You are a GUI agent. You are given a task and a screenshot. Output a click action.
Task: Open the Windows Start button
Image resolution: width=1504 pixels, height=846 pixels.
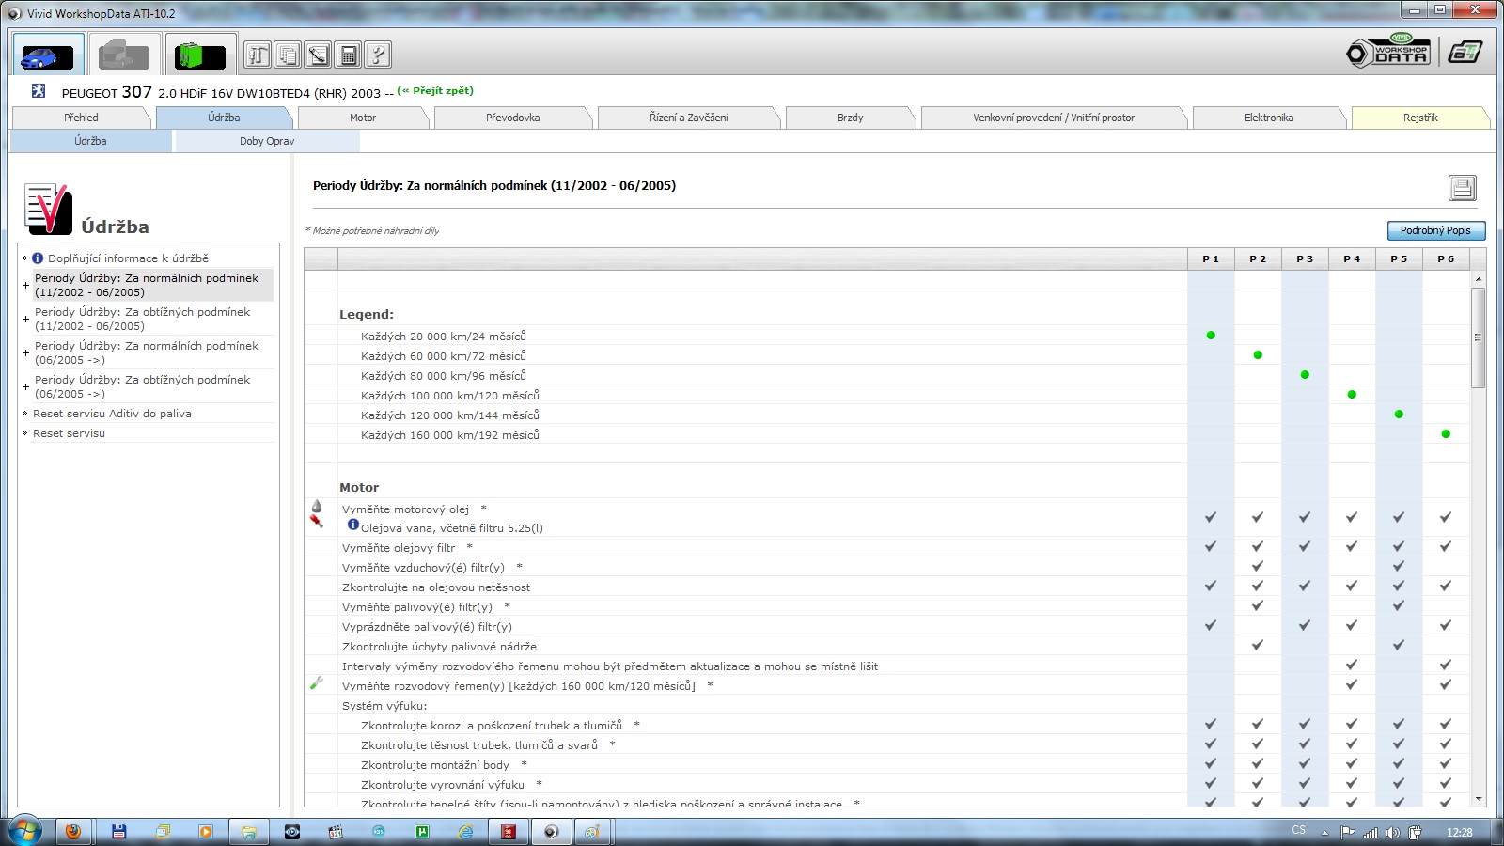click(x=24, y=831)
